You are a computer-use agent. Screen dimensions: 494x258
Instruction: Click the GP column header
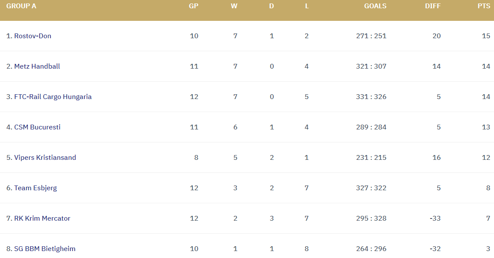click(194, 7)
